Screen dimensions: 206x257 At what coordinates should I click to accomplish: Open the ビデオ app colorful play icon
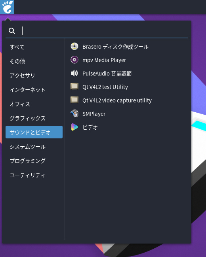[74, 127]
